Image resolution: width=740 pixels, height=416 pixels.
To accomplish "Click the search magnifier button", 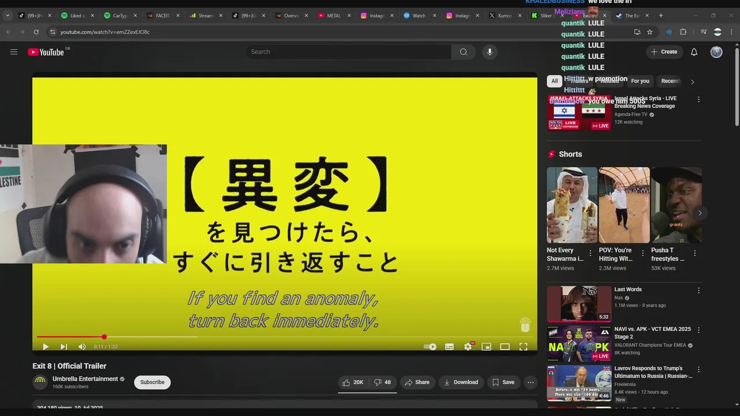I will 463,52.
